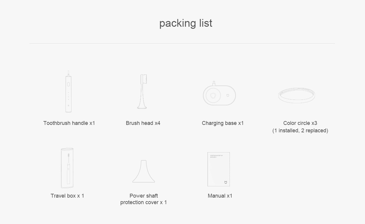This screenshot has width=365, height=224.
Task: Click the Brush head x4 label
Action: [143, 123]
